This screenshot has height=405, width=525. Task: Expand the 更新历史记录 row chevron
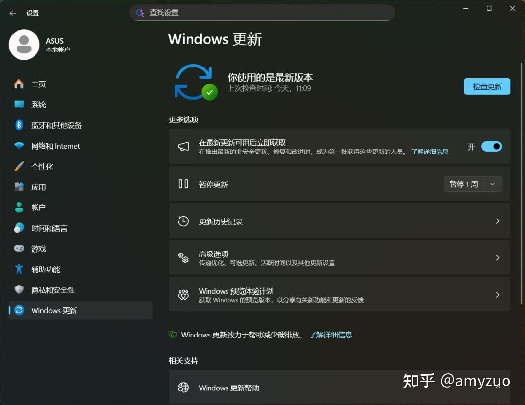[x=497, y=221]
